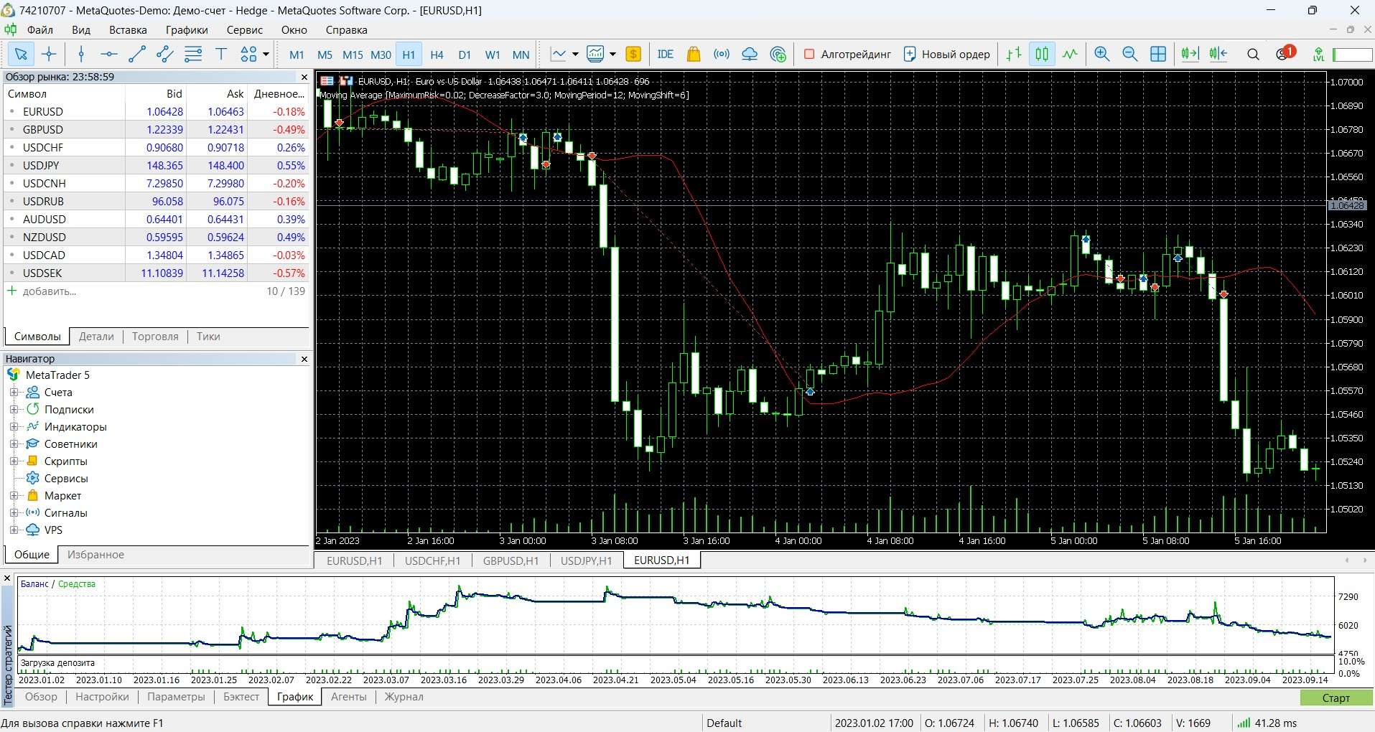Open the Market shopping bag icon
Screen dimensions: 1375x732
coord(694,54)
